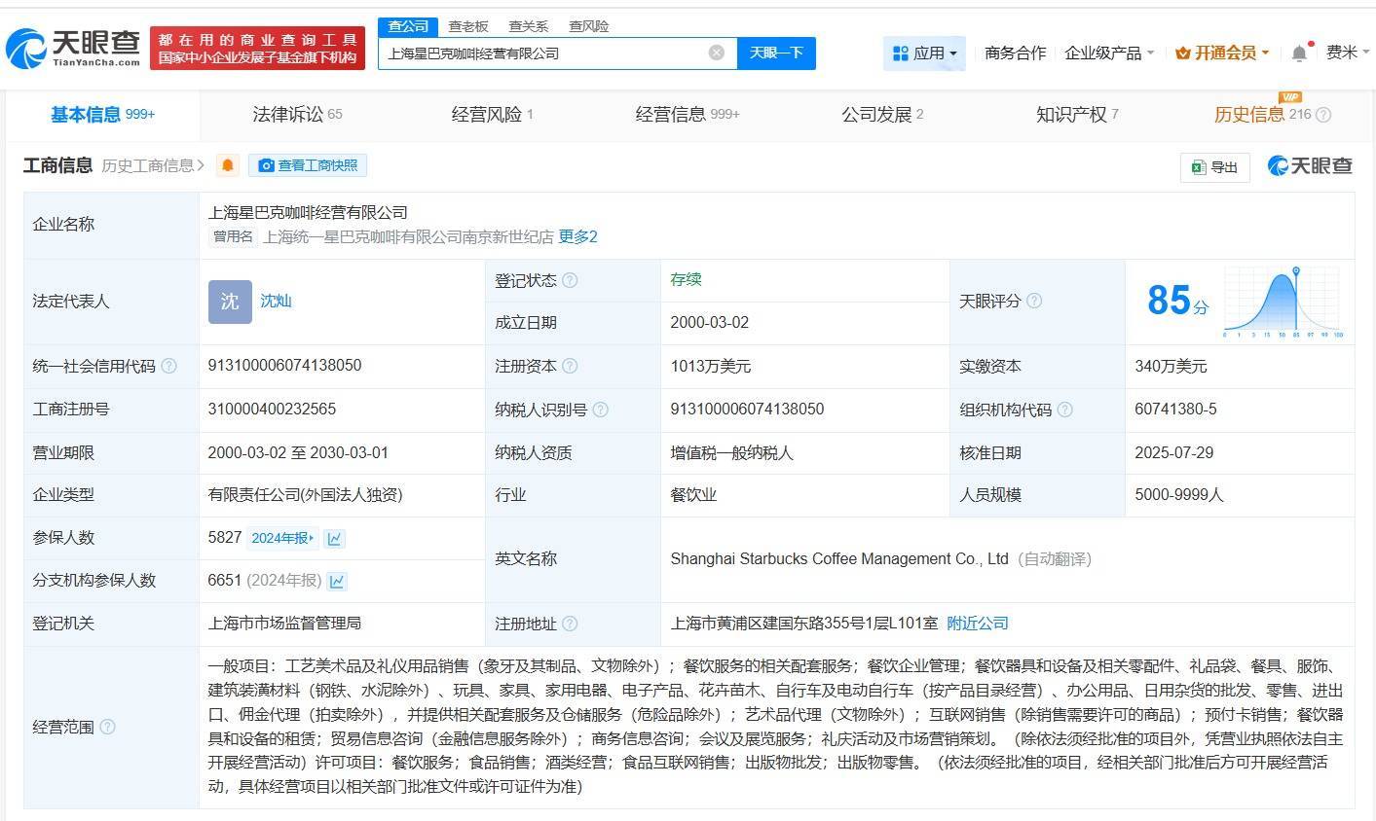Click the 附近公司 link
The width and height of the screenshot is (1376, 821).
tap(978, 624)
